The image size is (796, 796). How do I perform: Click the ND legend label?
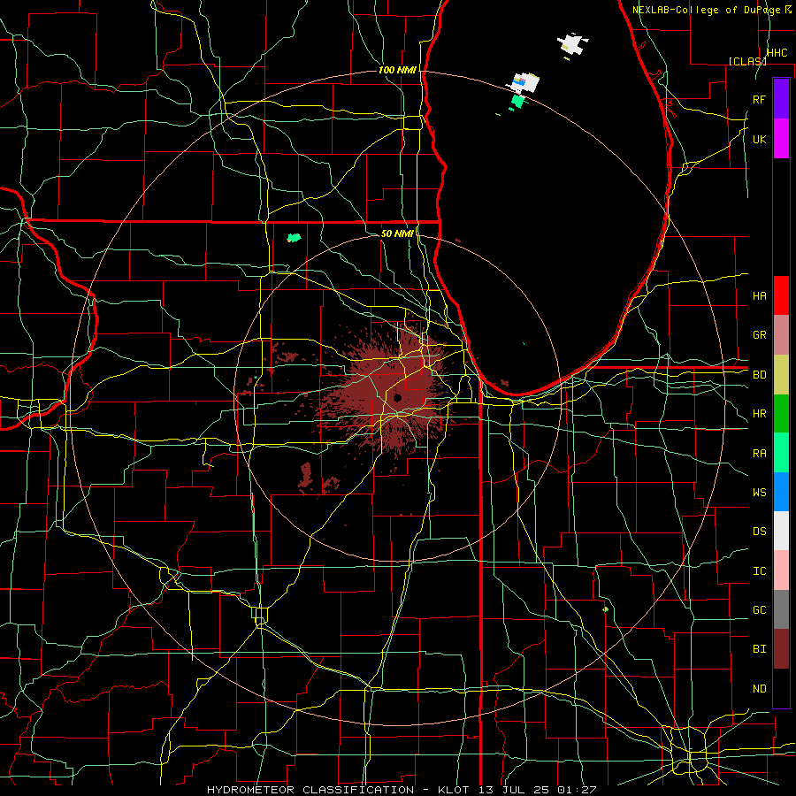[x=759, y=688]
